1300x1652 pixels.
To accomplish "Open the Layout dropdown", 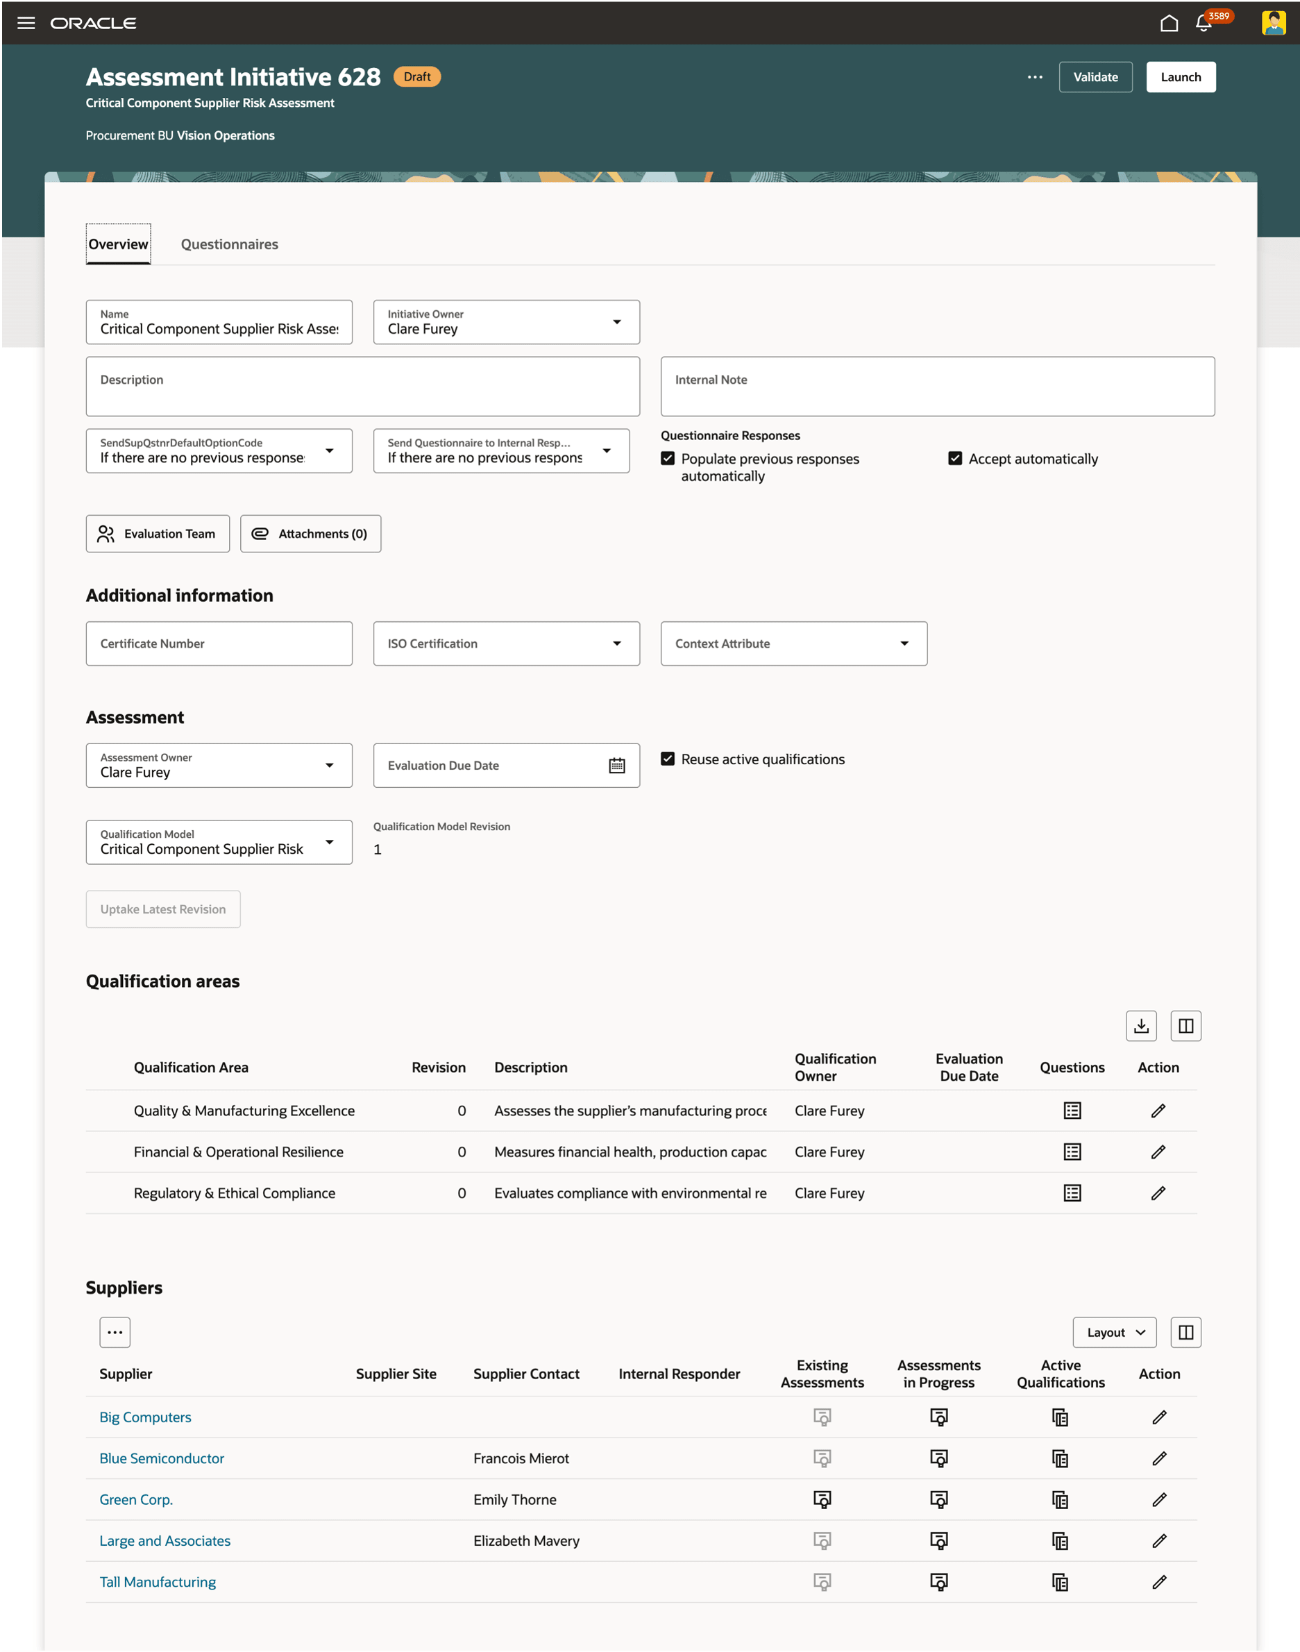I will pos(1114,1331).
